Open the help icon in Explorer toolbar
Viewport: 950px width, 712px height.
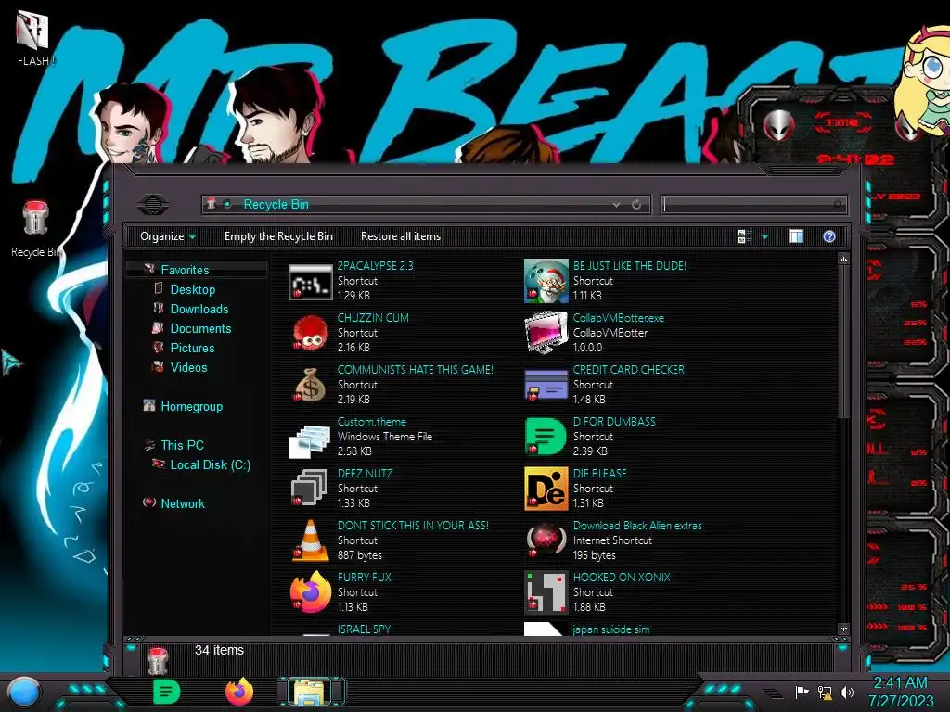click(828, 236)
